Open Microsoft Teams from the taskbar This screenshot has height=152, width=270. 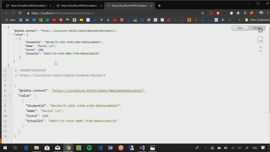(111, 148)
